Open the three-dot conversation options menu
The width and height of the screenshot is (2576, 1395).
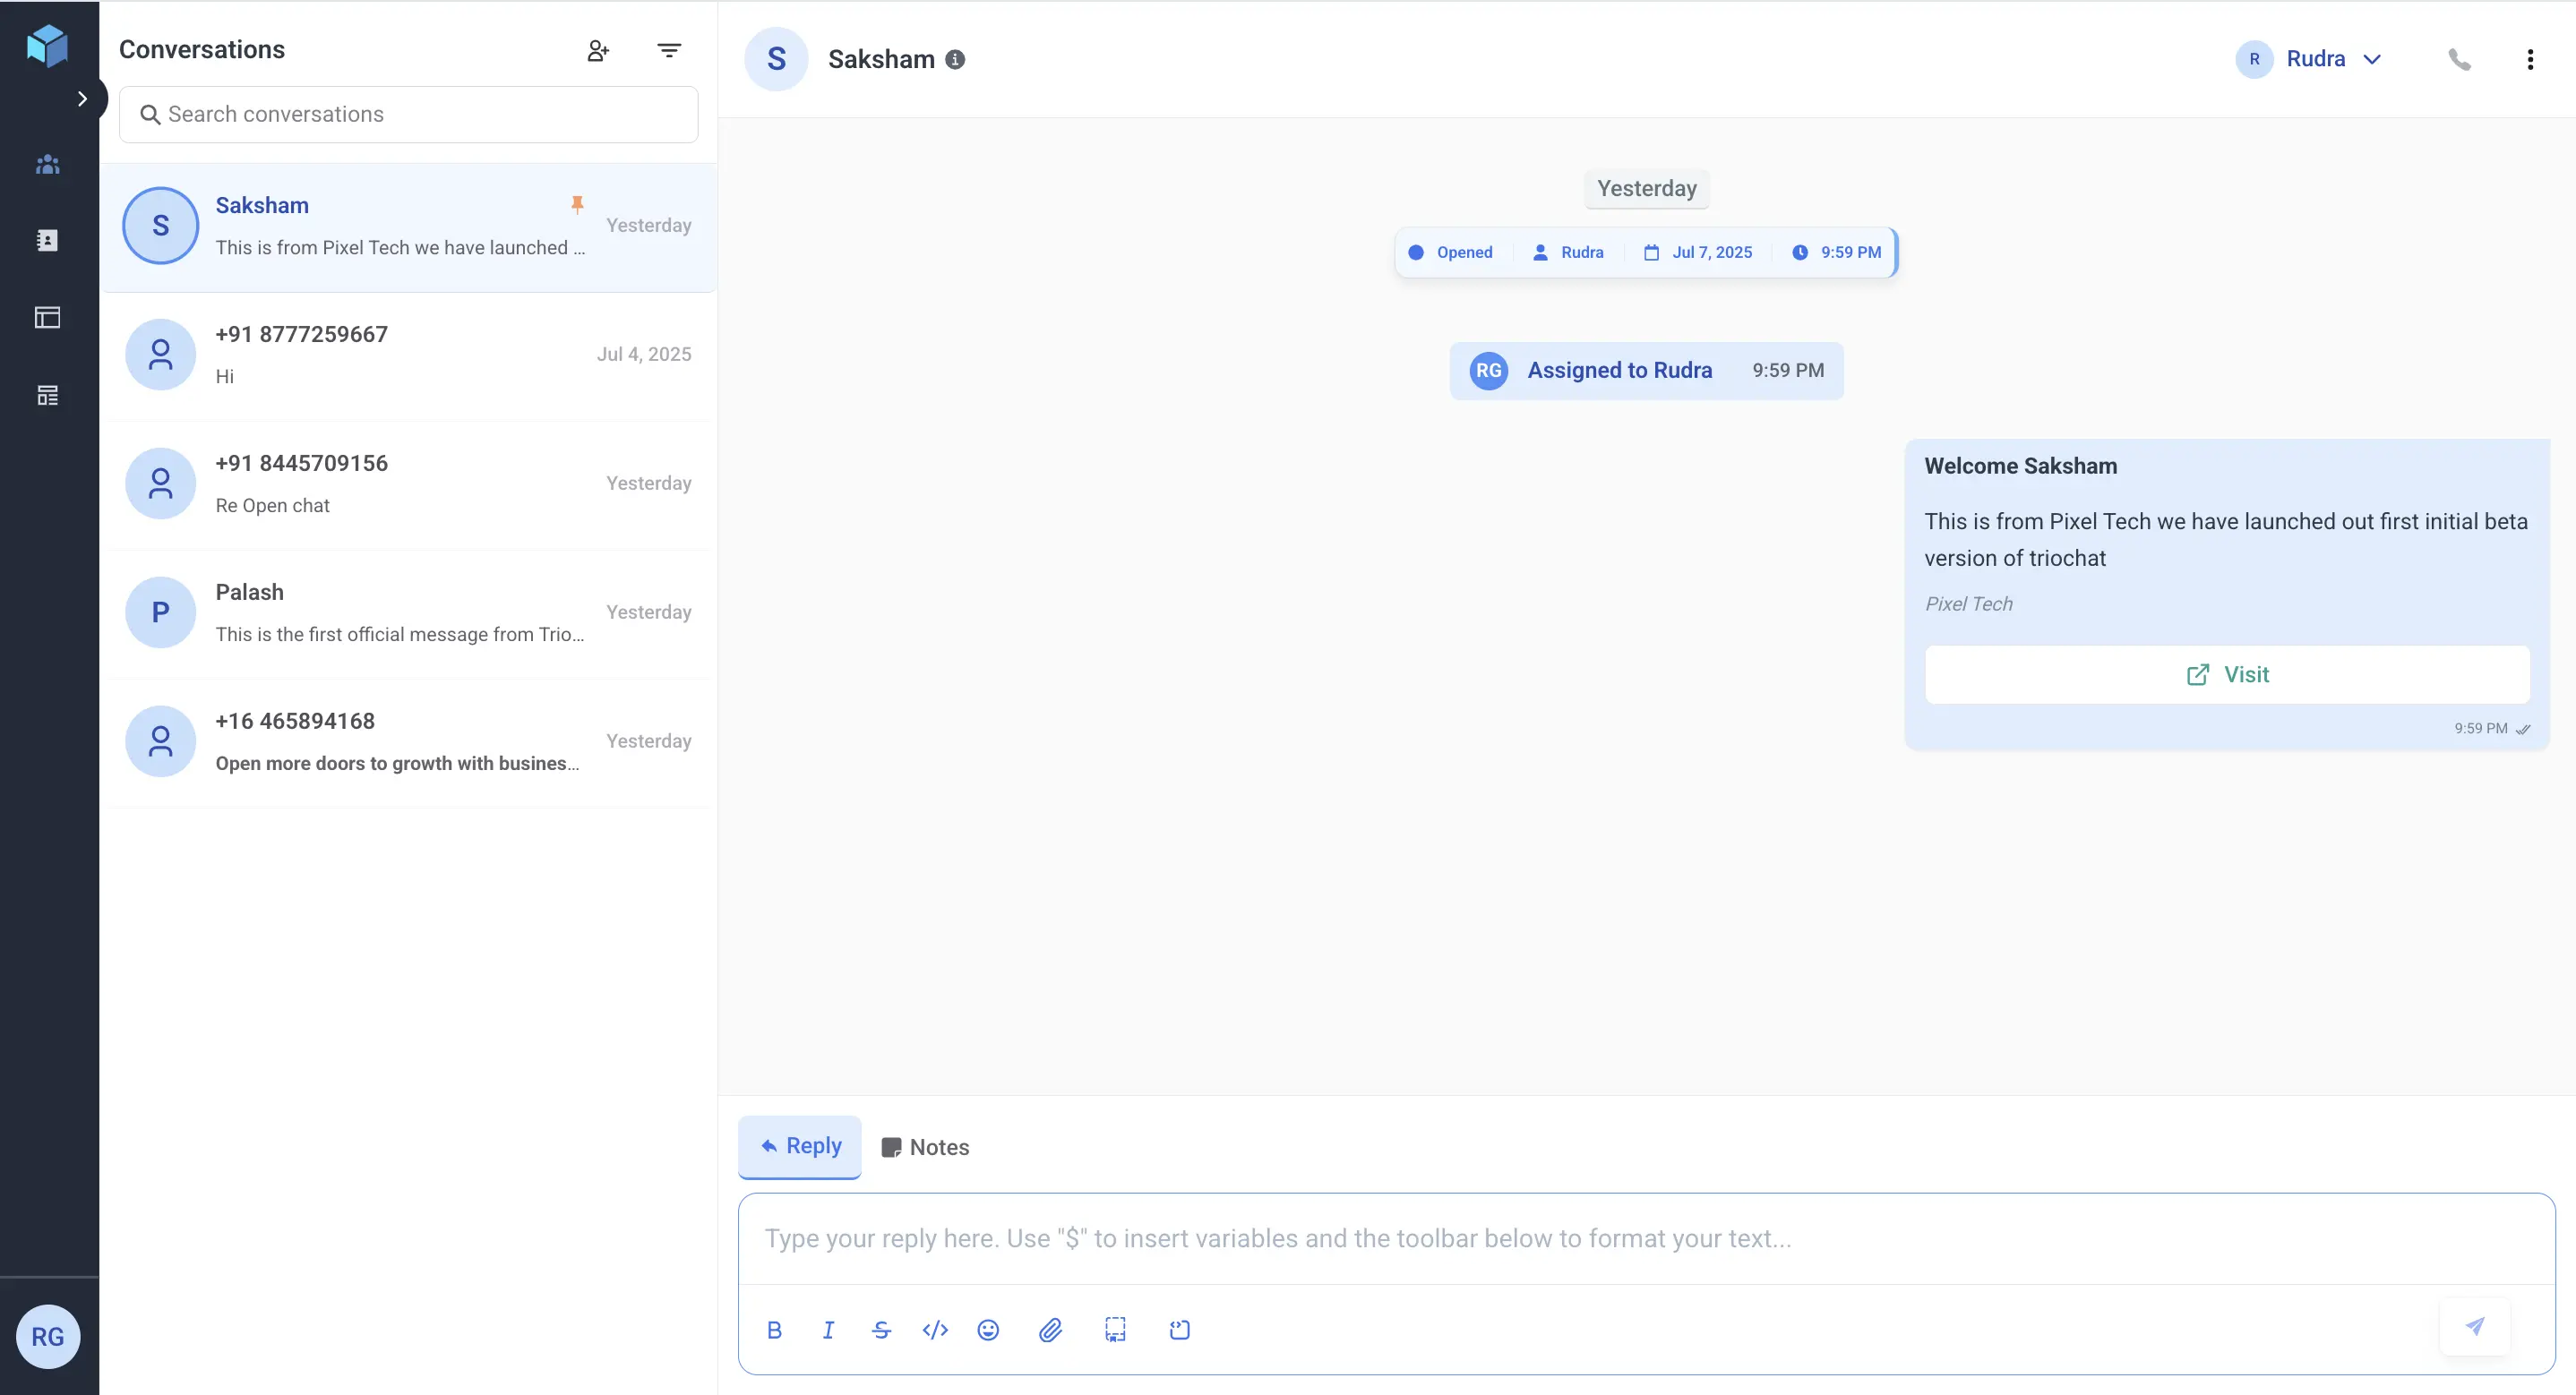point(2531,59)
